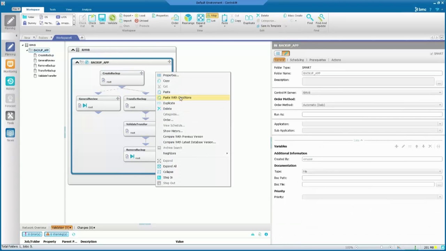Open the Tools ribbon tab
This screenshot has height=251, width=446.
[52, 9]
